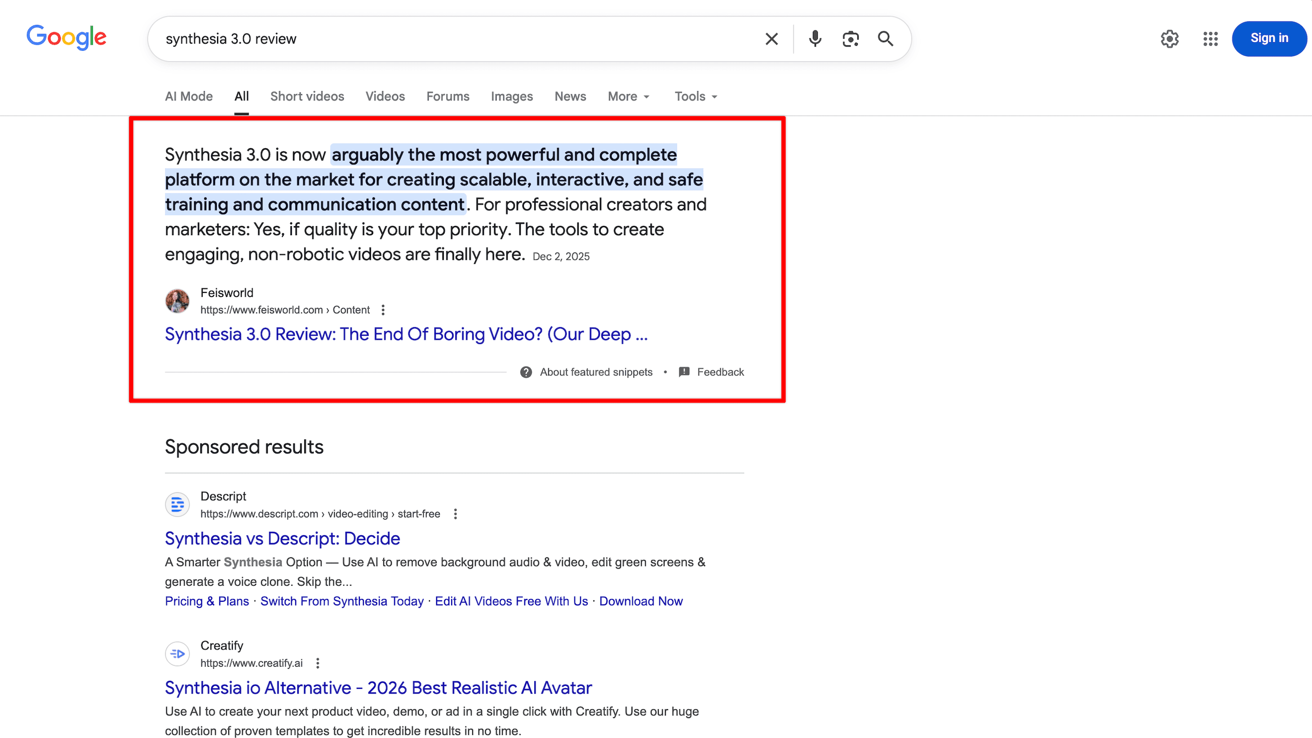Open search by image camera icon
This screenshot has width=1312, height=738.
[x=851, y=39]
